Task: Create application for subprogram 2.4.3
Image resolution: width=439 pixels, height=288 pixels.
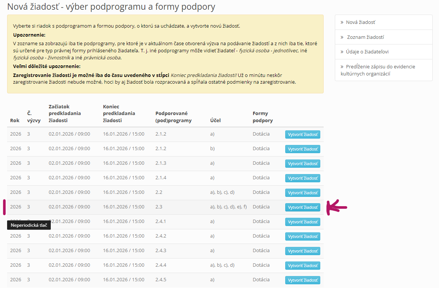Action: pyautogui.click(x=302, y=251)
